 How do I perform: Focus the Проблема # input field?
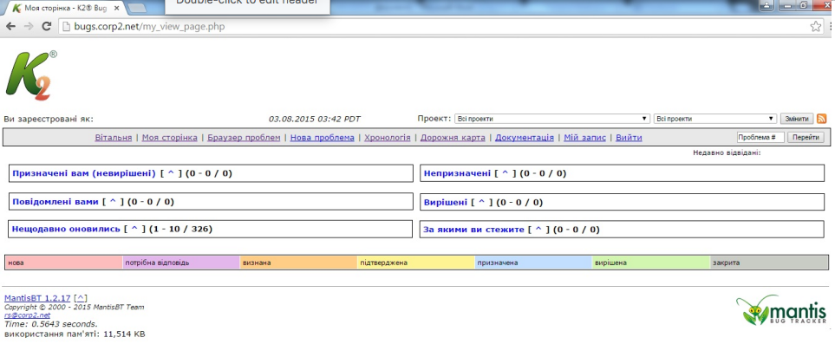click(760, 138)
